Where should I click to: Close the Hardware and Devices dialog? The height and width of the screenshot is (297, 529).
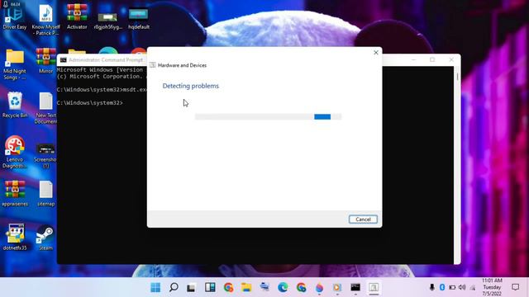[x=376, y=53]
